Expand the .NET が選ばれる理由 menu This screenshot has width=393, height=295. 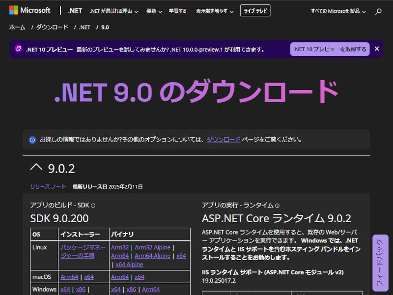(114, 11)
